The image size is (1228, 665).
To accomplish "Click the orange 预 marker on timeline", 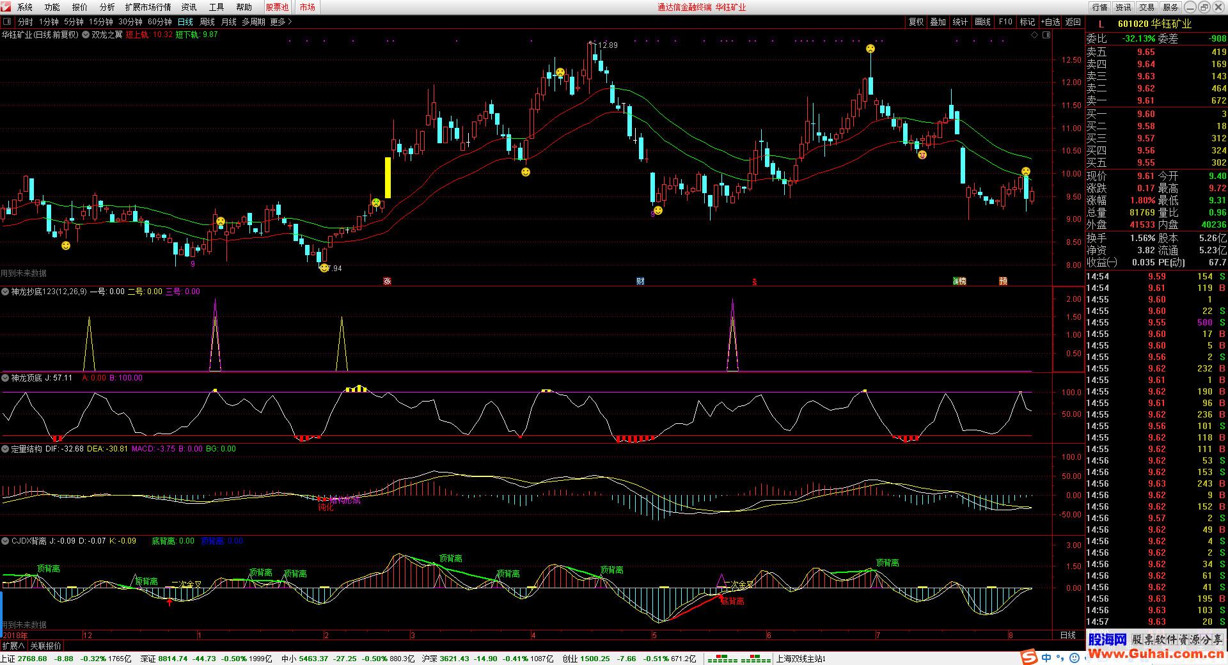I will [1004, 281].
